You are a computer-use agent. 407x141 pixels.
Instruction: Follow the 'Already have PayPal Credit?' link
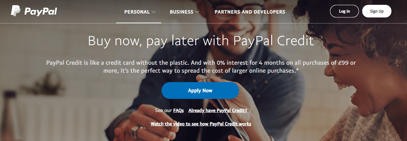pos(218,110)
